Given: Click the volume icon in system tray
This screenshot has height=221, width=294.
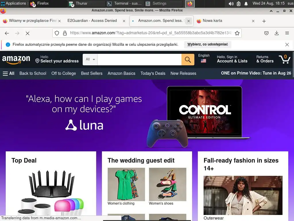Looking at the screenshot, I should tap(231, 3).
